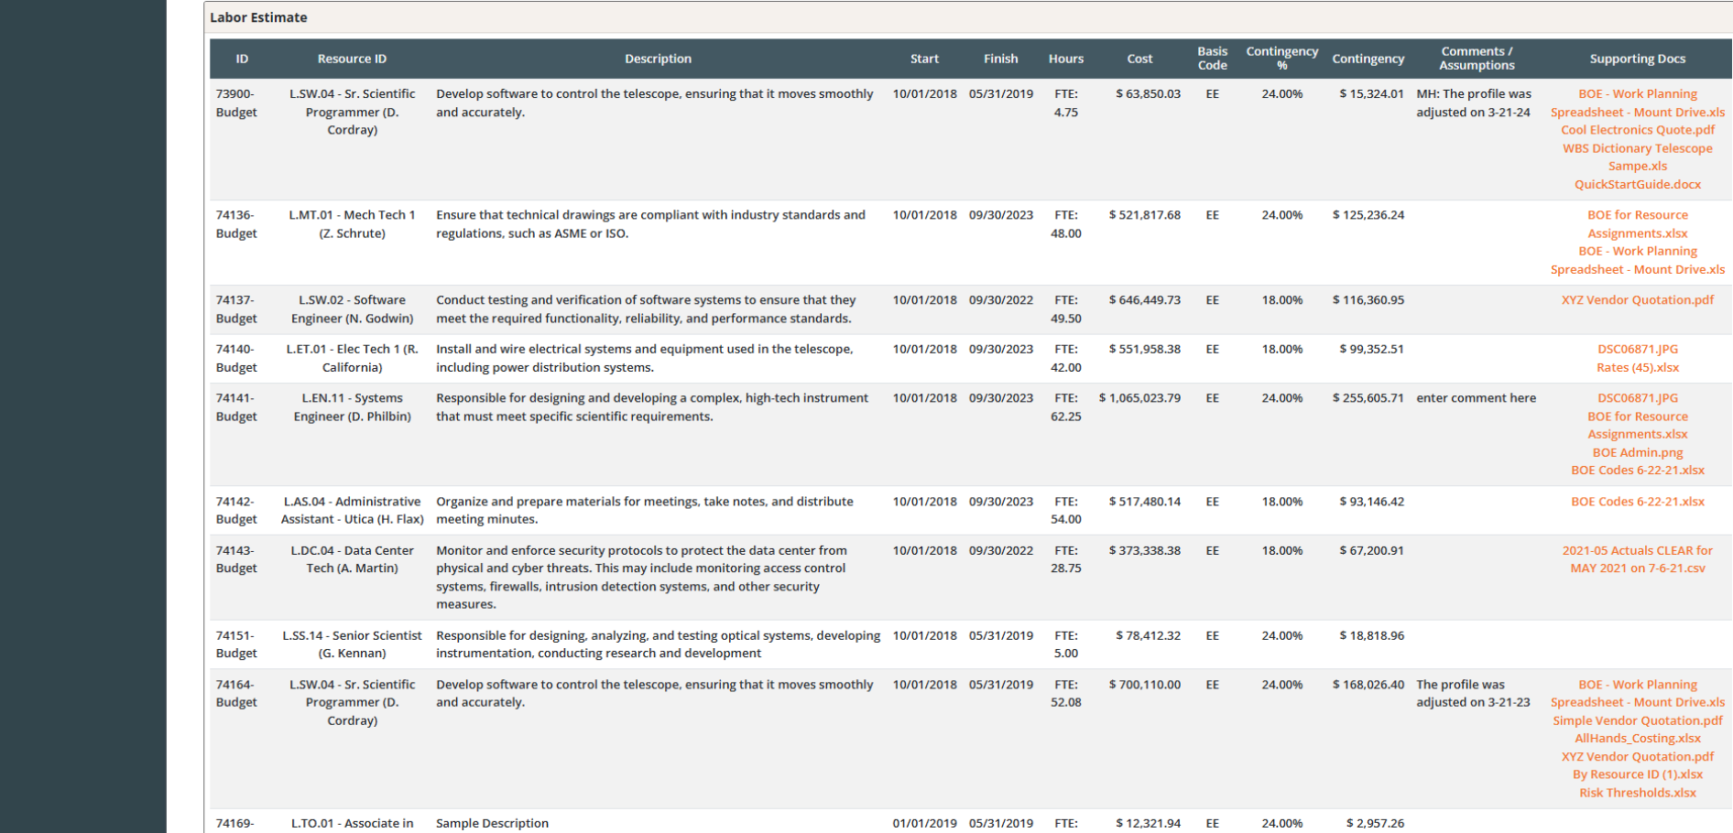Viewport: 1733px width, 833px height.
Task: Open BOE Work Planning Spreadsheet in row 74136
Action: tap(1637, 260)
